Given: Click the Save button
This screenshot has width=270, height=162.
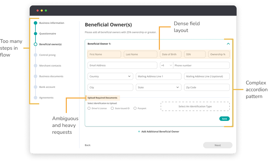Looking at the screenshot, I should [224, 119].
